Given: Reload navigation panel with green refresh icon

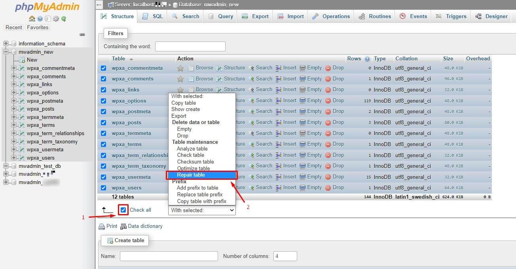Looking at the screenshot, I should [x=63, y=19].
